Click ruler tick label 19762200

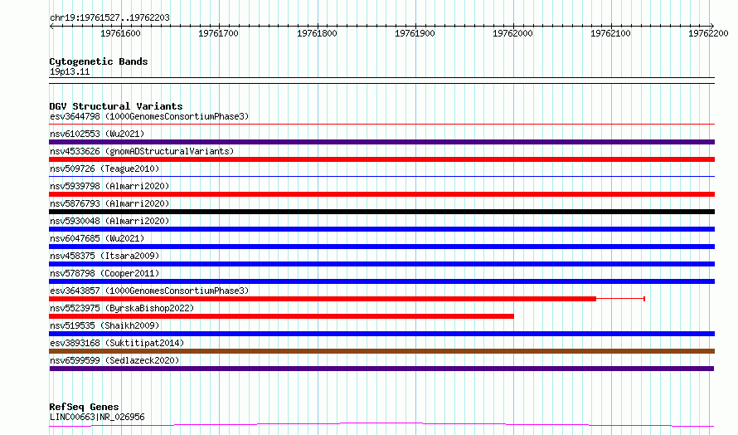(x=708, y=33)
